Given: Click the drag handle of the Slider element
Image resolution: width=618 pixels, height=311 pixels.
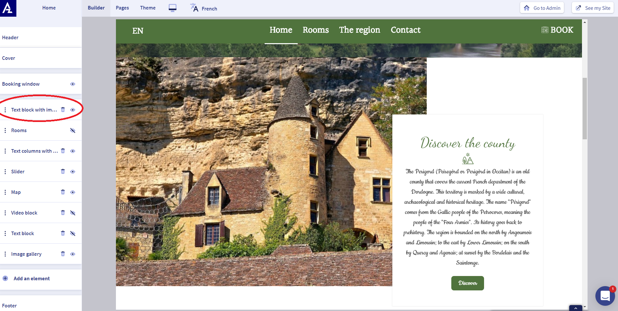Looking at the screenshot, I should pyautogui.click(x=5, y=172).
